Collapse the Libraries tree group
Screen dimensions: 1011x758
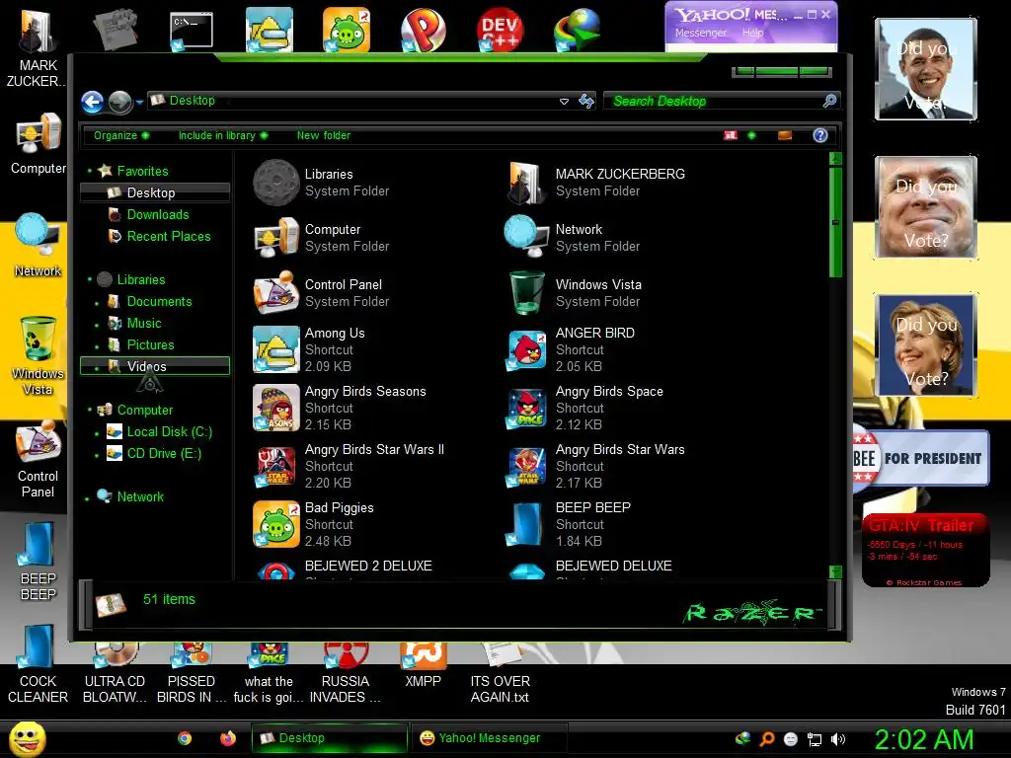coord(90,279)
